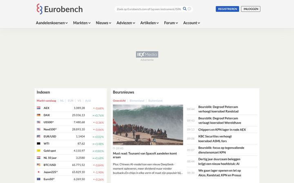
Task: Open the BTC/USD row name
Action: click(x=50, y=165)
